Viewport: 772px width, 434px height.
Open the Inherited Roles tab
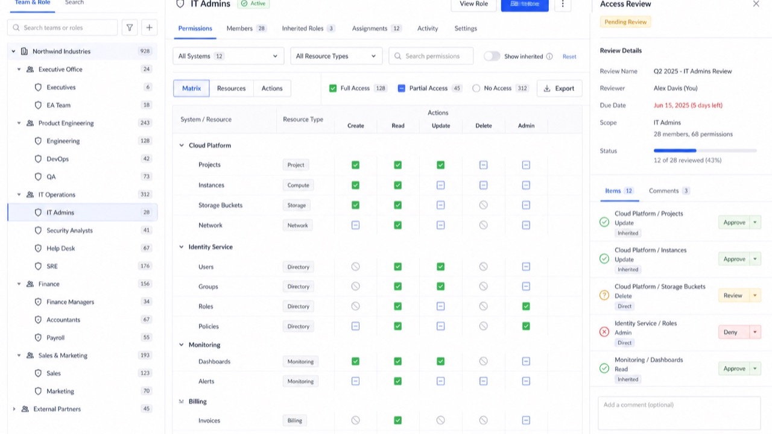tap(309, 28)
